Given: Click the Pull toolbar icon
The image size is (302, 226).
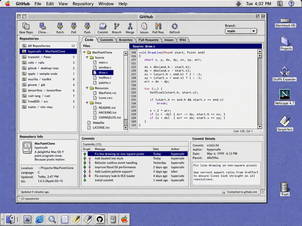Looking at the screenshot, I should (73, 26).
